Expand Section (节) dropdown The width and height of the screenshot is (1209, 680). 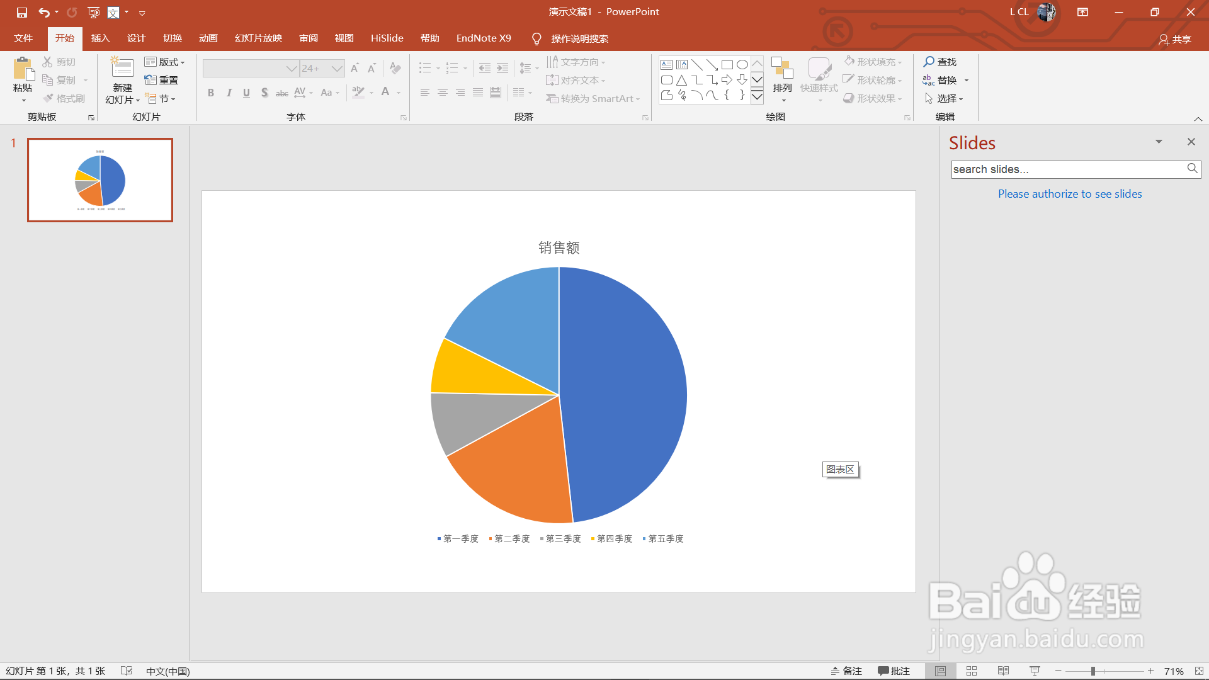[x=160, y=98]
